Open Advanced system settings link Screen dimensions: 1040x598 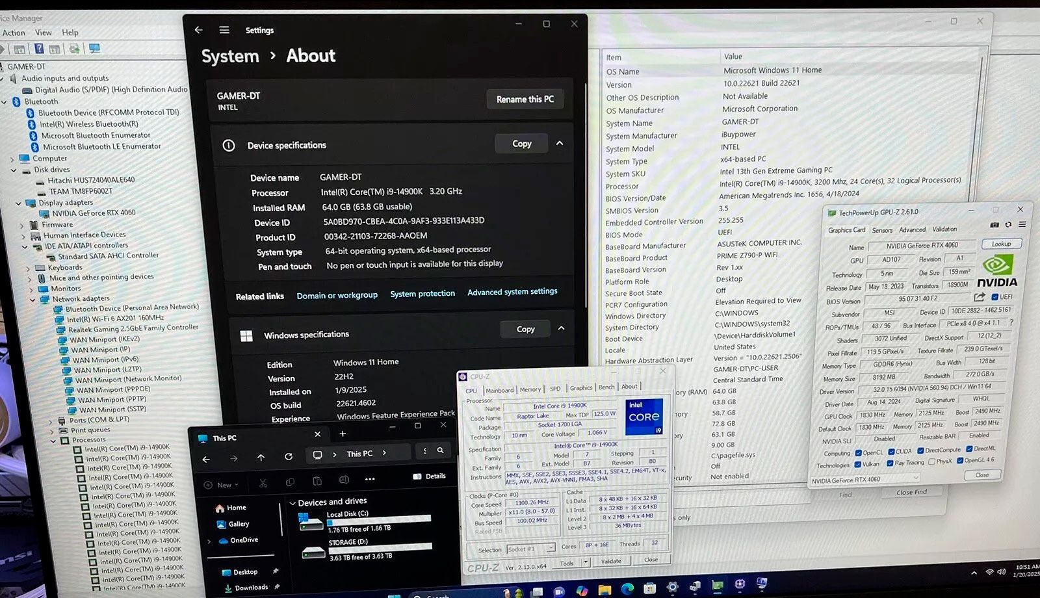tap(512, 292)
